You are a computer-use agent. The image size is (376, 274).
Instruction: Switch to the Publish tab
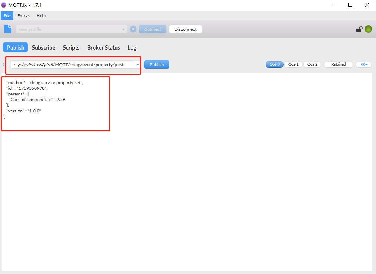click(15, 47)
